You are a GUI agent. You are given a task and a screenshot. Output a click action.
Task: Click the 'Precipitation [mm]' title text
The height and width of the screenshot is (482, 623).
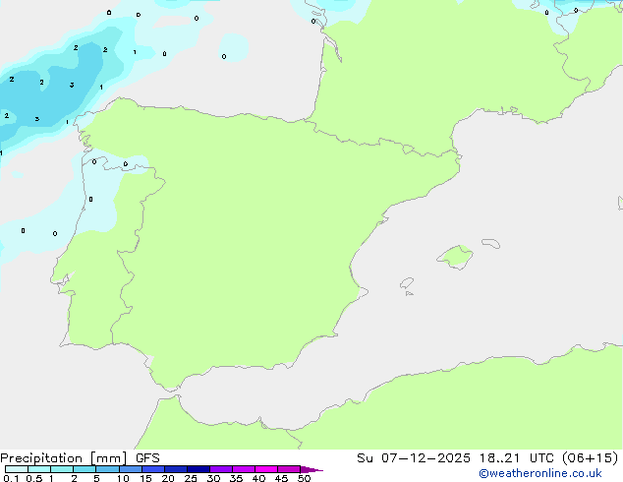click(64, 458)
